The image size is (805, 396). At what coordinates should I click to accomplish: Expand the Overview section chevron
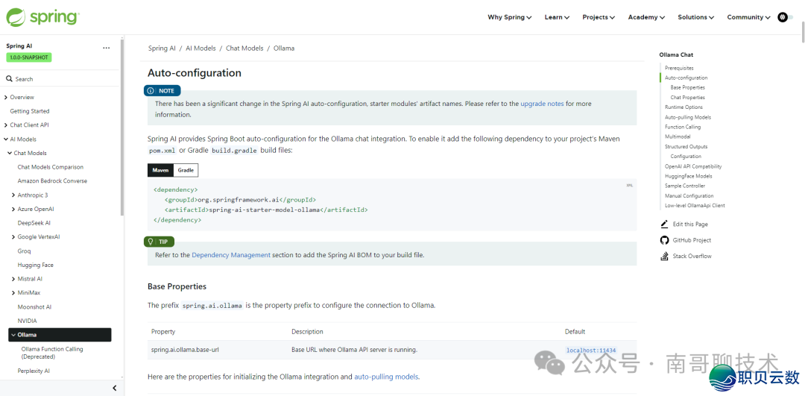point(6,97)
